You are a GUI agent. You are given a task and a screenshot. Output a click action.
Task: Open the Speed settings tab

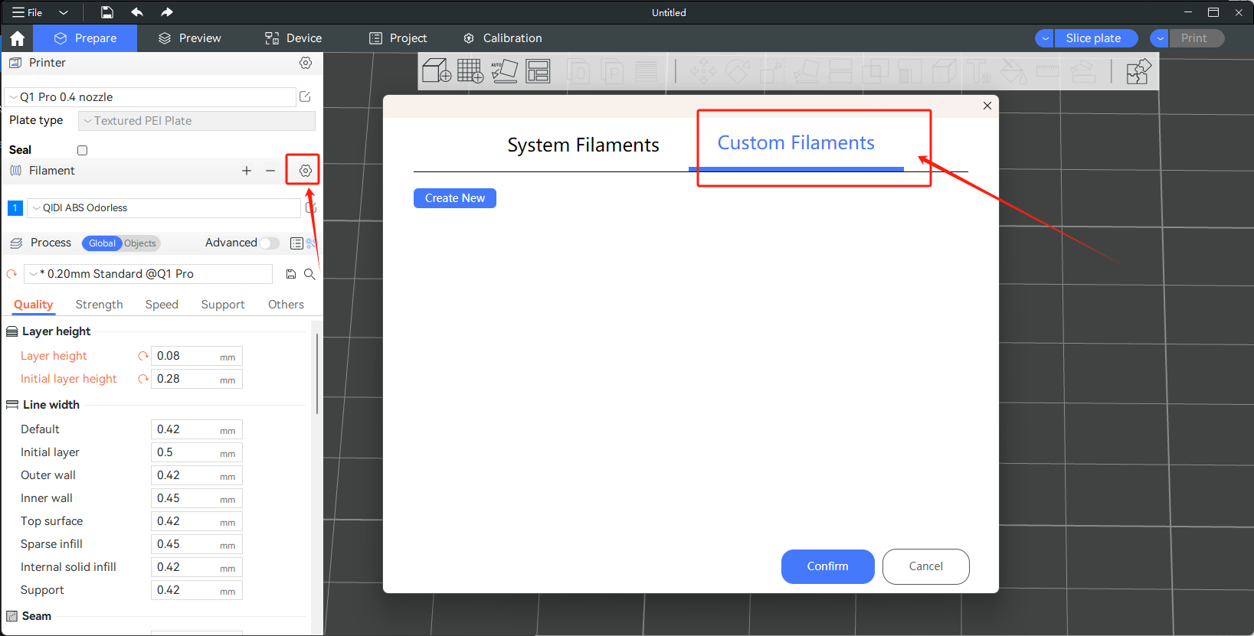click(x=162, y=305)
